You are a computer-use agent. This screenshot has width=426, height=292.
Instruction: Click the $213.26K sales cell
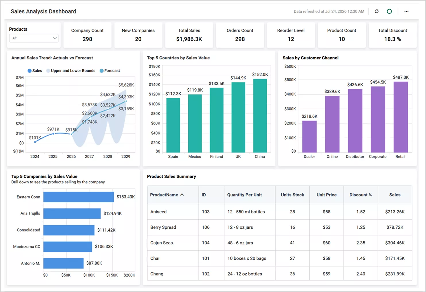pyautogui.click(x=395, y=212)
